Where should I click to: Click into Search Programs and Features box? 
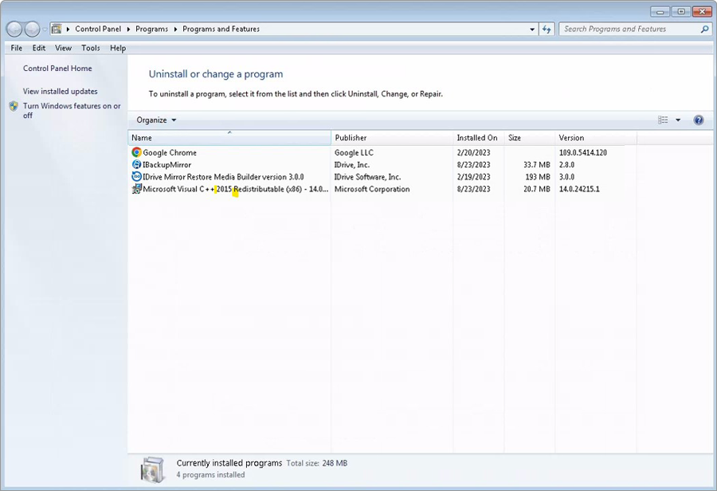point(630,29)
